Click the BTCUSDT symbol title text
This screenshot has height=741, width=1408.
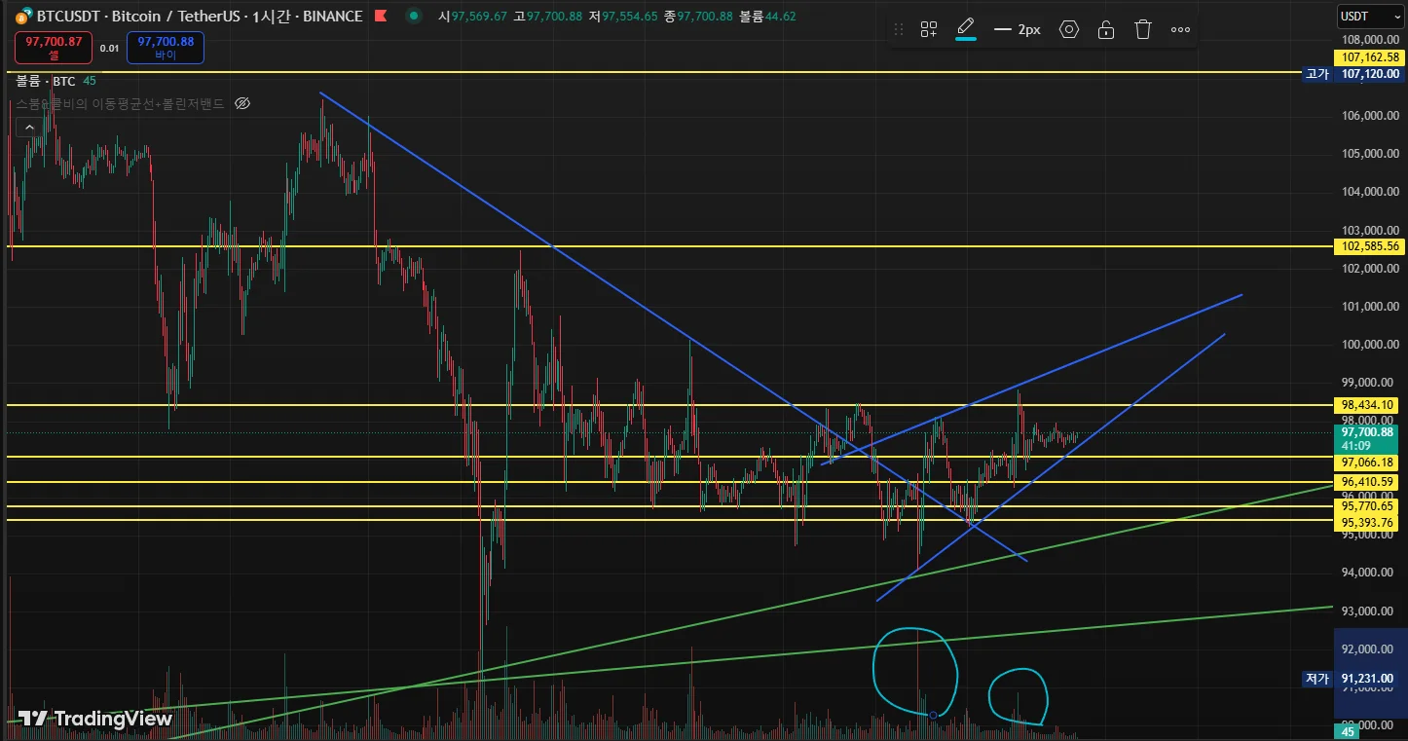68,16
